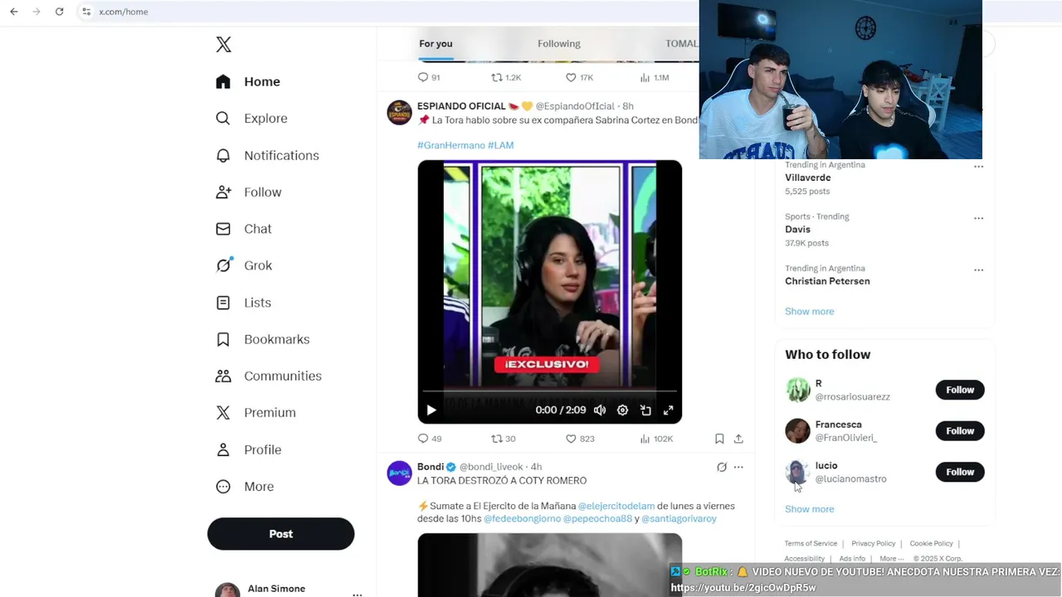This screenshot has width=1062, height=597.
Task: Follow R @rrosariosuarezz
Action: [960, 390]
